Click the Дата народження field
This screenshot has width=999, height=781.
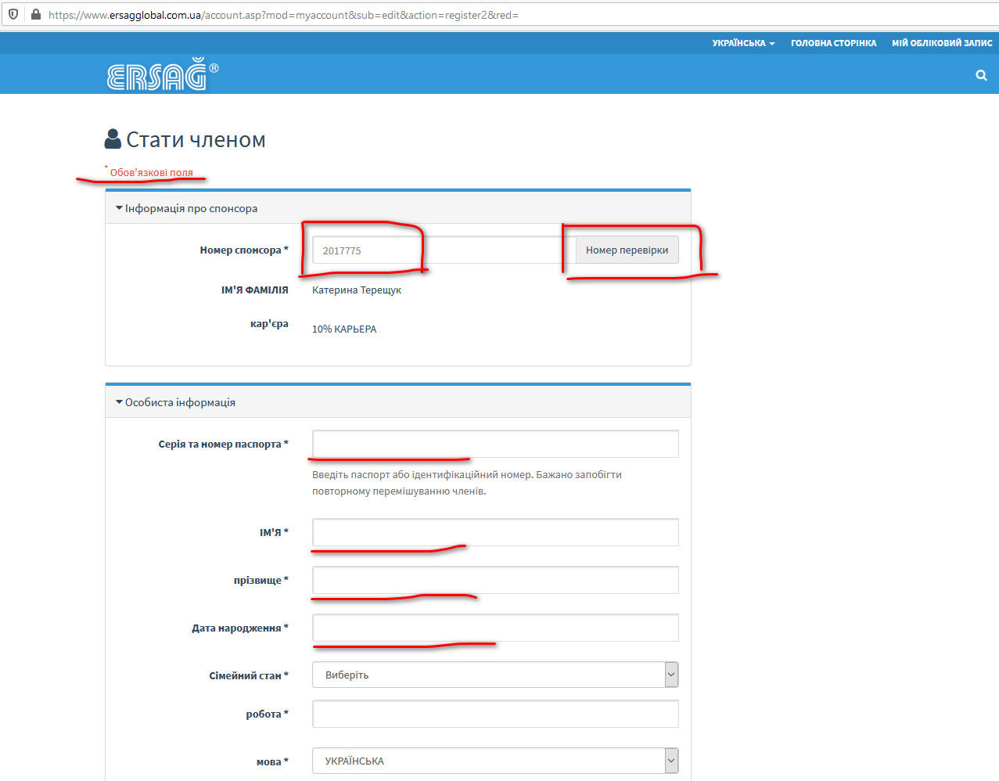point(494,628)
